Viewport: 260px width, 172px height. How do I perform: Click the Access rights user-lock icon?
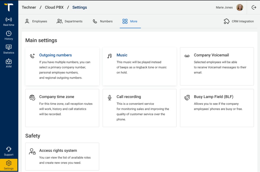(x=32, y=151)
